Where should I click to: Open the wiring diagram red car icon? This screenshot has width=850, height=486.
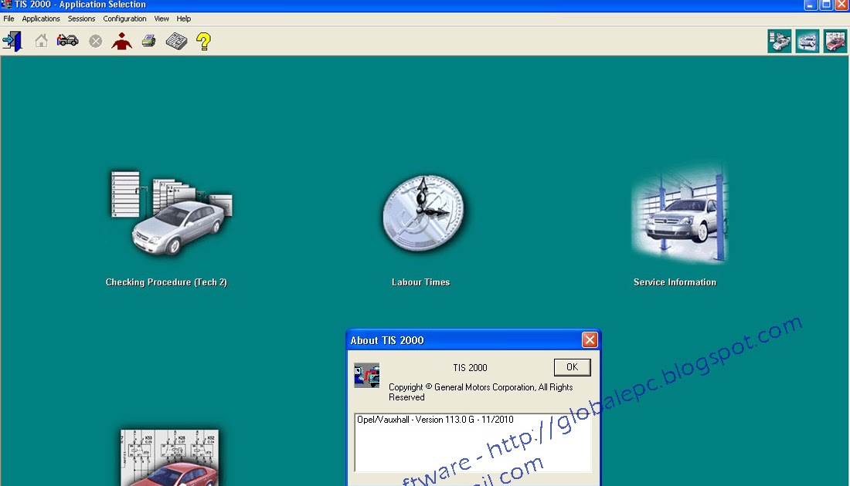170,457
